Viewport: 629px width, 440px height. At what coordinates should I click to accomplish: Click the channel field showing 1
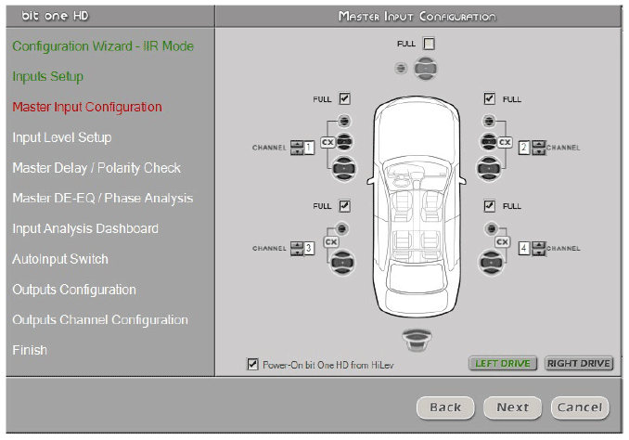[309, 148]
